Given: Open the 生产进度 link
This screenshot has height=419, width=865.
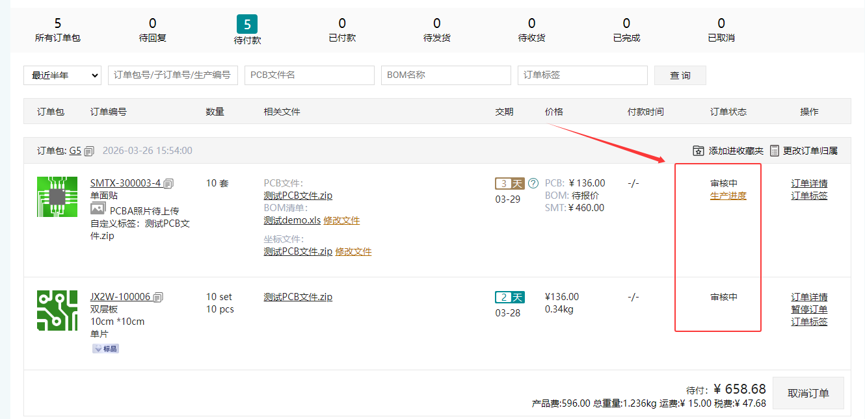Looking at the screenshot, I should pyautogui.click(x=728, y=196).
